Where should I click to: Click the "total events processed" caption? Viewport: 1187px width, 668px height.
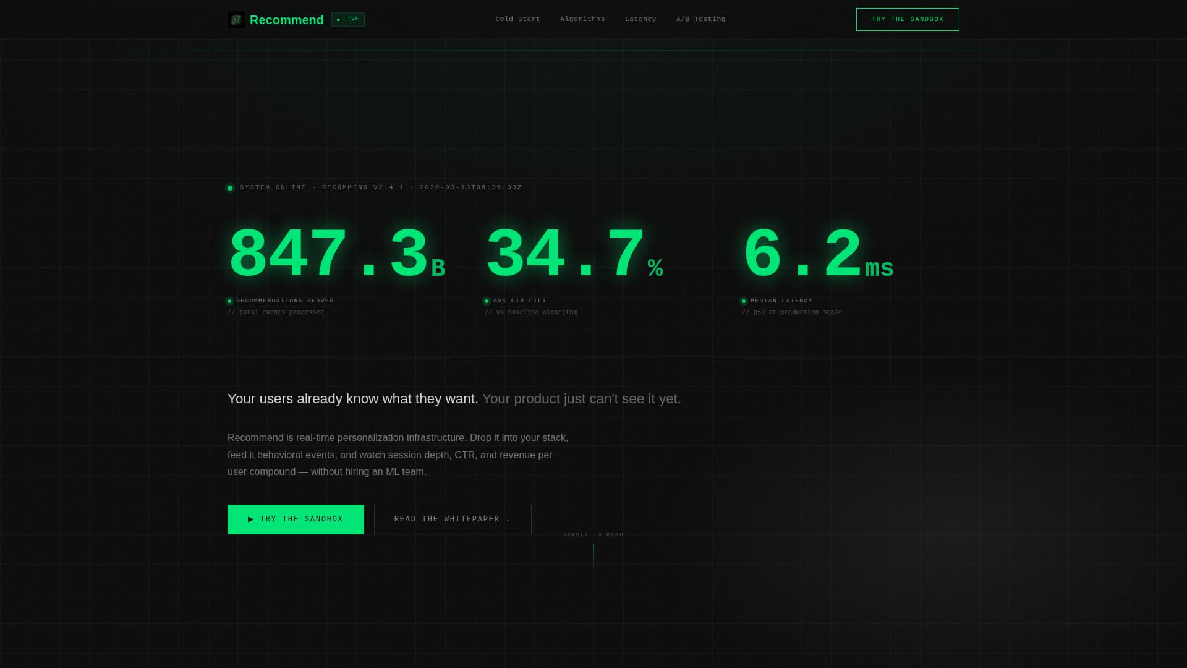click(x=276, y=312)
